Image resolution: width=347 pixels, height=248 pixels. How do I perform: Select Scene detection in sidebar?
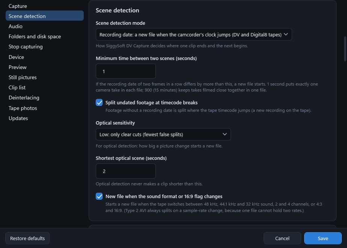[44, 16]
